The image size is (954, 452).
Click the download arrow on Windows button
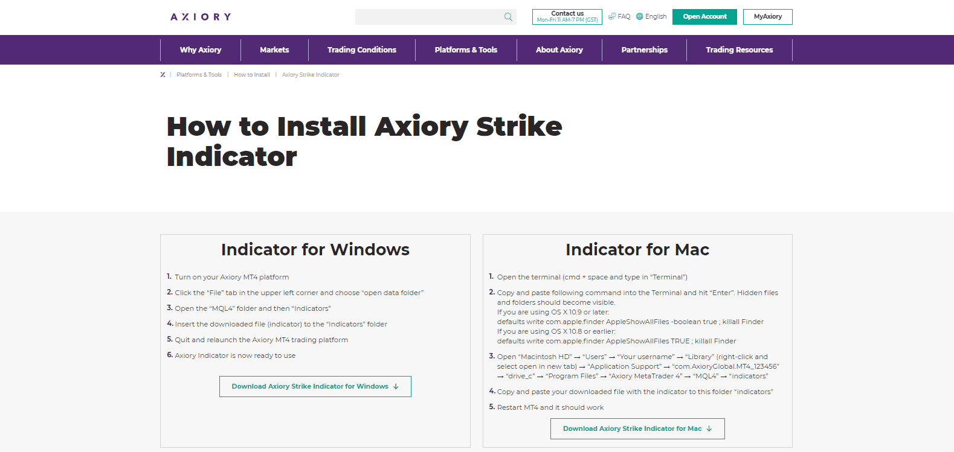396,387
